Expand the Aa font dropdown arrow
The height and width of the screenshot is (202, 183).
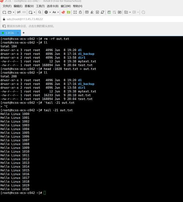pos(58,12)
